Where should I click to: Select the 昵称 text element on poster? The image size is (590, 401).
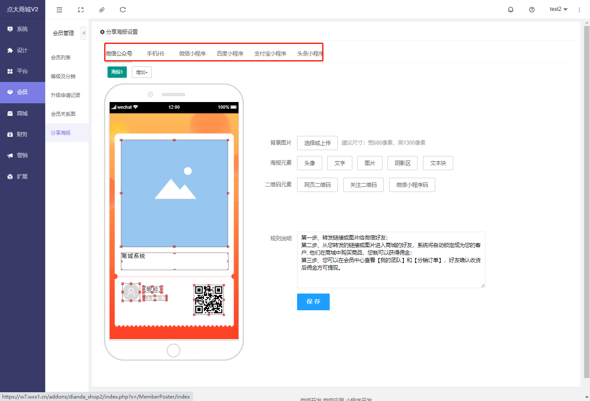click(152, 289)
